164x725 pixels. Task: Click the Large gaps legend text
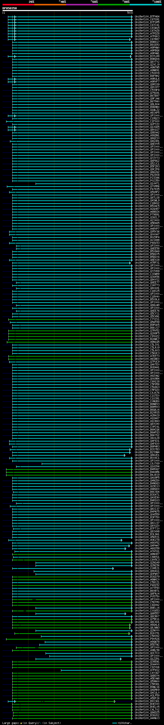pyautogui.click(x=32, y=723)
